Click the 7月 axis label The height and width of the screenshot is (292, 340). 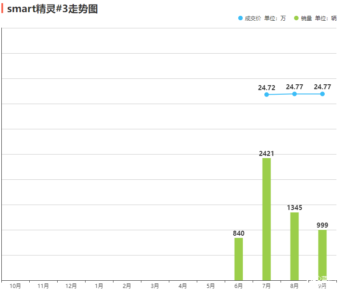point(267,286)
